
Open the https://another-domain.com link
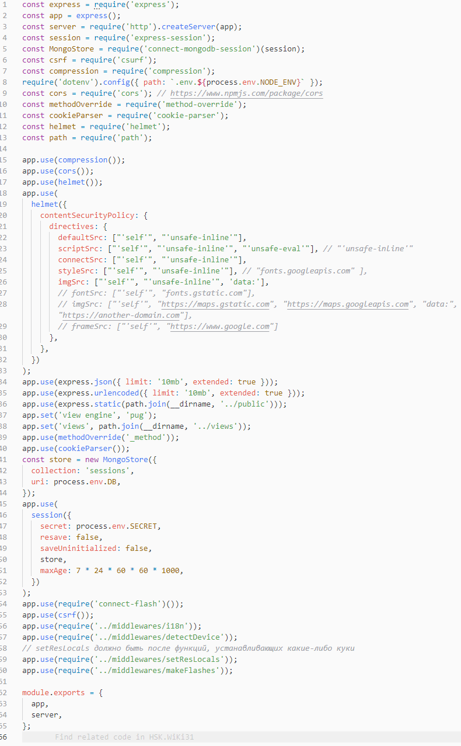pyautogui.click(x=121, y=315)
